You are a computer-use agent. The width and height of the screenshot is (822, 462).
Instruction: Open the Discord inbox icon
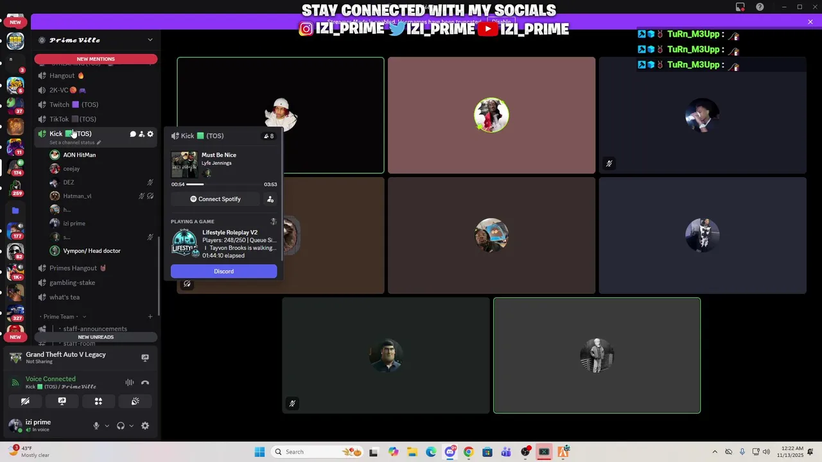pyautogui.click(x=740, y=7)
